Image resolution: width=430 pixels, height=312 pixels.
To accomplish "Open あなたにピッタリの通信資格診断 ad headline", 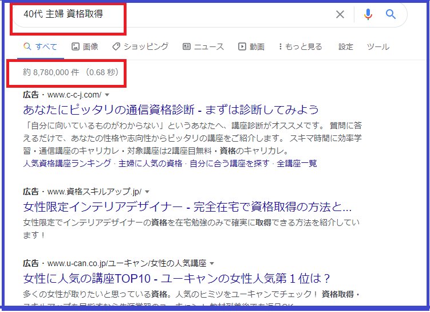I will click(x=171, y=110).
